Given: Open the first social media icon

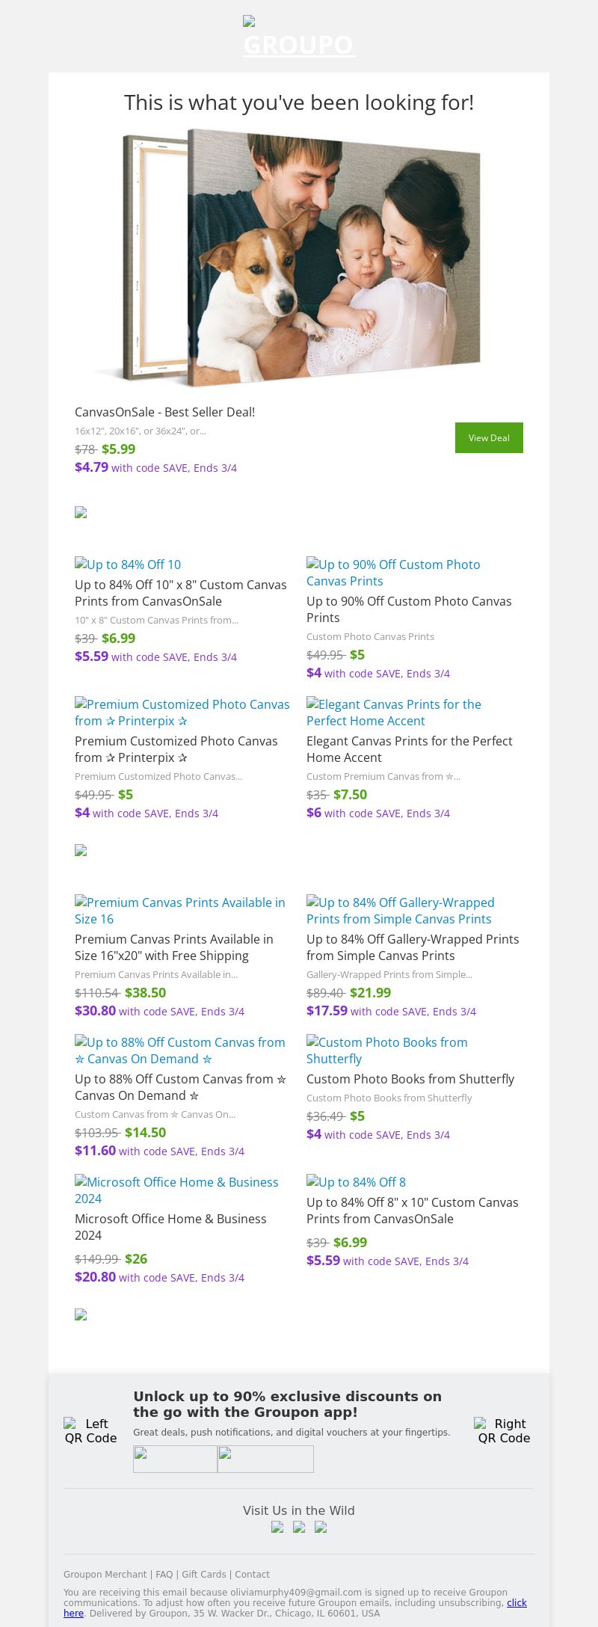Looking at the screenshot, I should point(277,1527).
